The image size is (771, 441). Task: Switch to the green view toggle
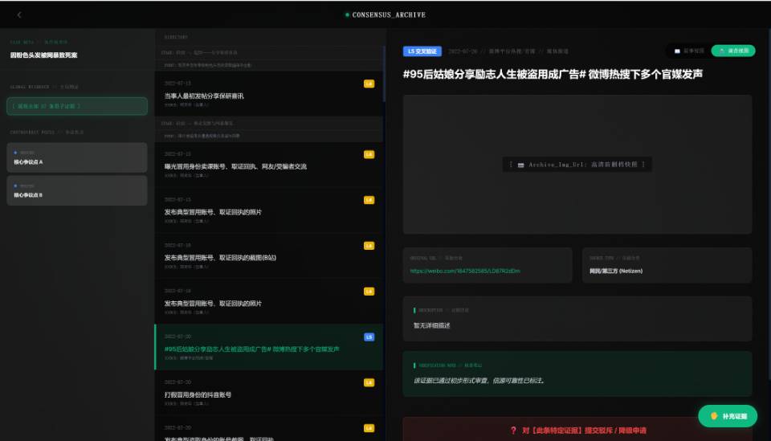point(733,51)
